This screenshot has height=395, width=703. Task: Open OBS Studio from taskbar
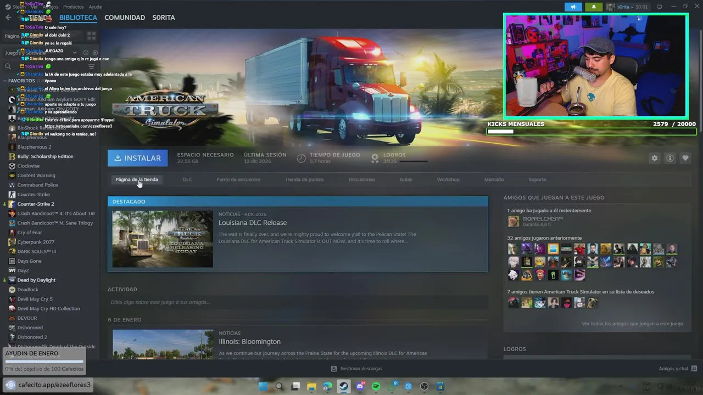tap(425, 386)
